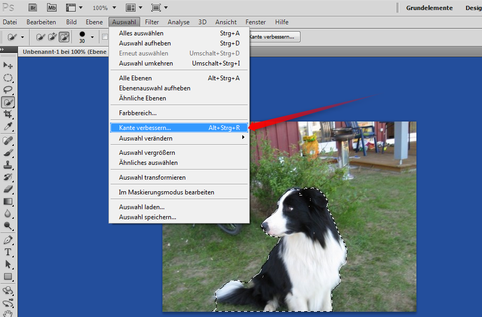
Task: Select the Move tool
Action: pos(8,66)
